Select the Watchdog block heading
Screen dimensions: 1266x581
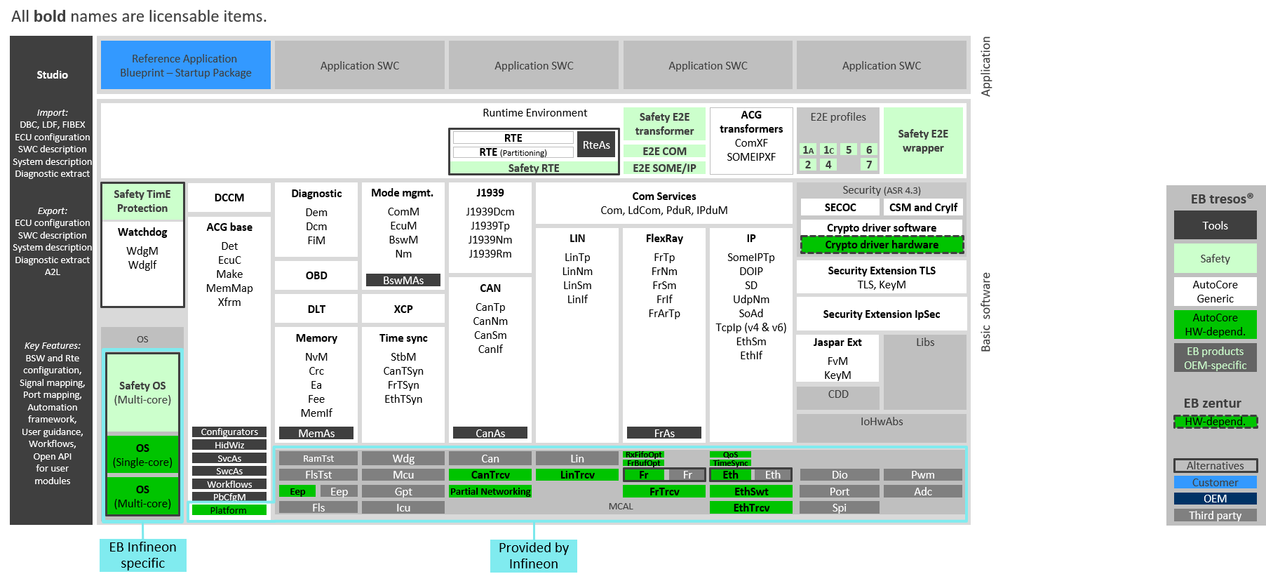142,232
